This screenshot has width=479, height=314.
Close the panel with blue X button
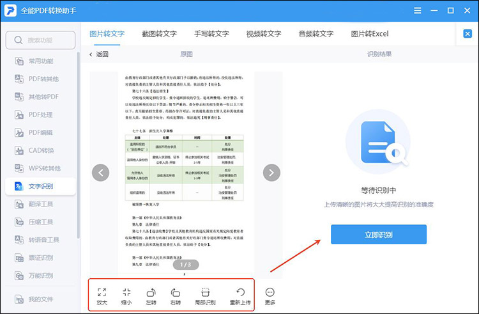(x=467, y=34)
